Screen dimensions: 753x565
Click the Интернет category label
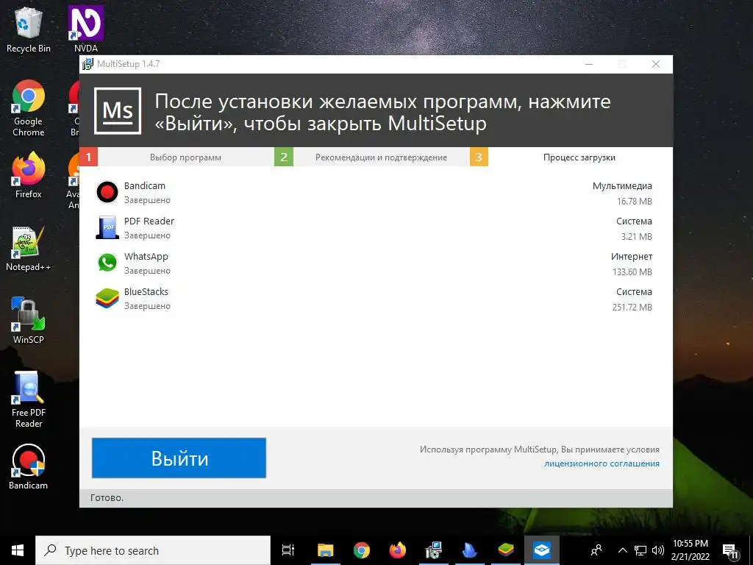click(x=632, y=257)
